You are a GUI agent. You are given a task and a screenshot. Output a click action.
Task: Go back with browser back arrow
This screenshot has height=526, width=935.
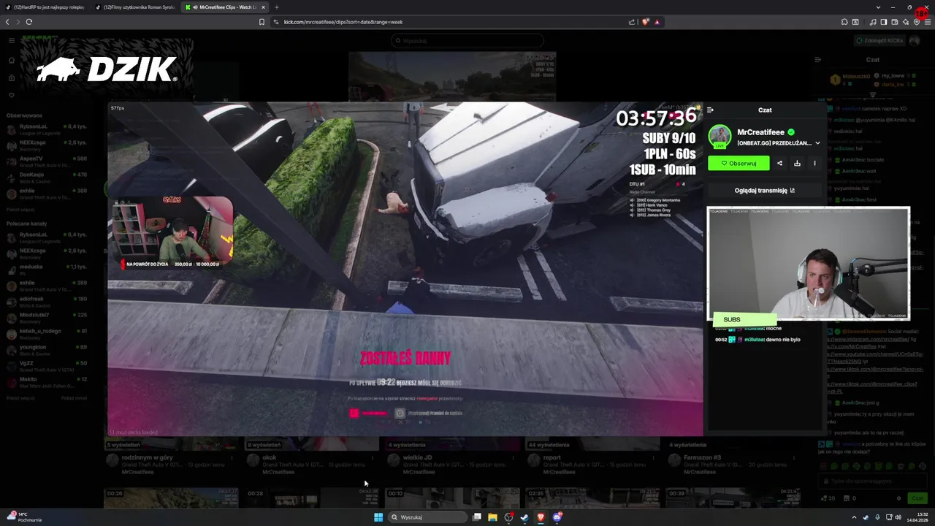(7, 22)
